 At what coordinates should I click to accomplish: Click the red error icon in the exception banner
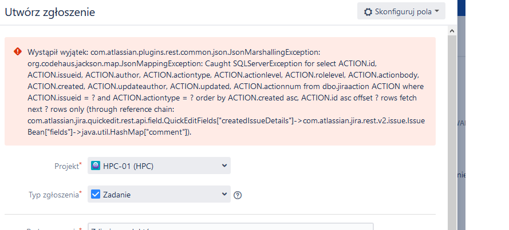coord(18,52)
